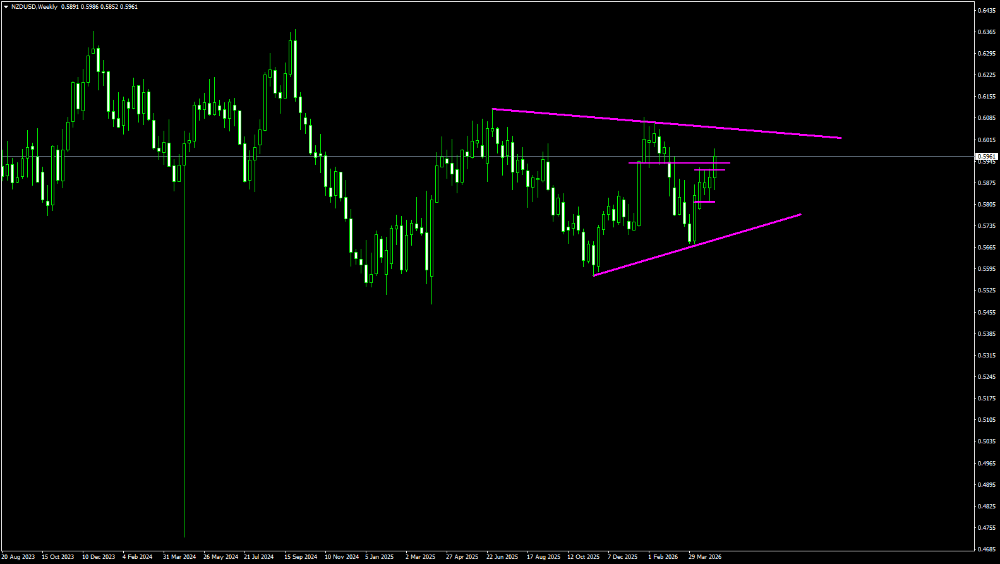Click the 15 Sep 2024 date label
This screenshot has height=564, width=1000.
(x=301, y=557)
